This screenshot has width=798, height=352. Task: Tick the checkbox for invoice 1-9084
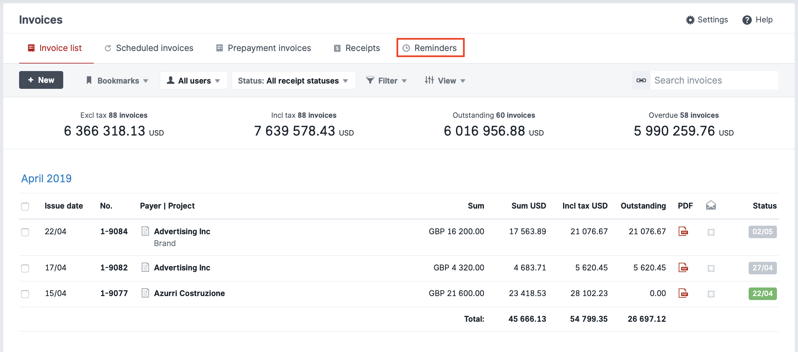coord(25,232)
